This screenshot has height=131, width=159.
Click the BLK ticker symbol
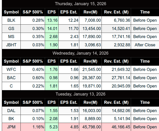[11, 20]
